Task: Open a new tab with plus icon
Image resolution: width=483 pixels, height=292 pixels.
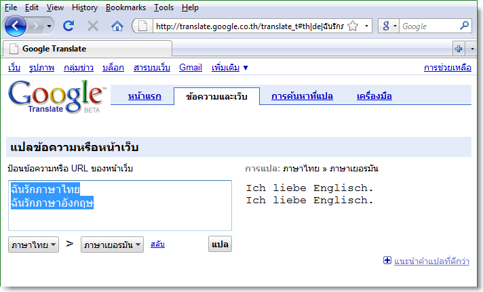Action: [459, 49]
